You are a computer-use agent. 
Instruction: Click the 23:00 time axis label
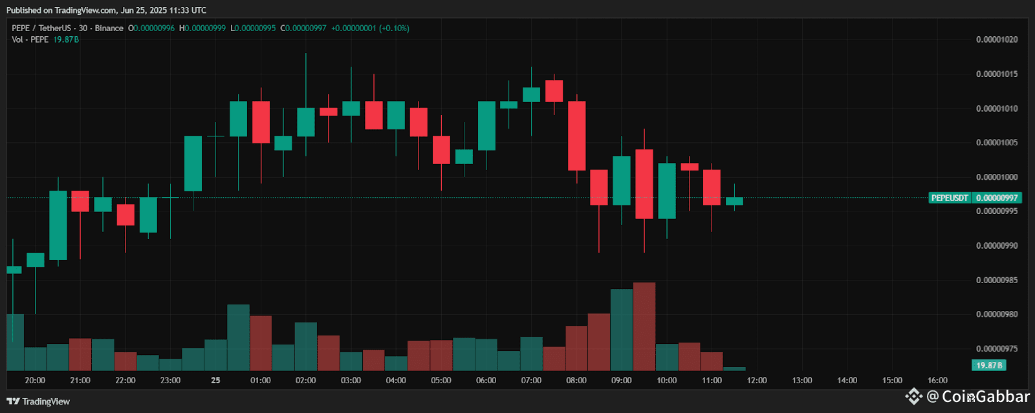pyautogui.click(x=171, y=380)
